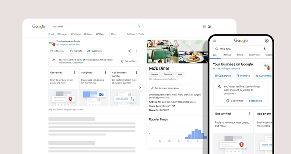This screenshot has width=291, height=154.
Task: Tap phone Promote button
Action: pos(243,76)
